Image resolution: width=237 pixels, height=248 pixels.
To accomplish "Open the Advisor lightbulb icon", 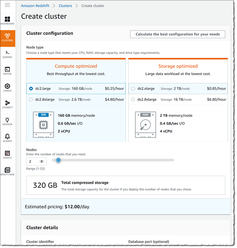I will click(x=7, y=121).
